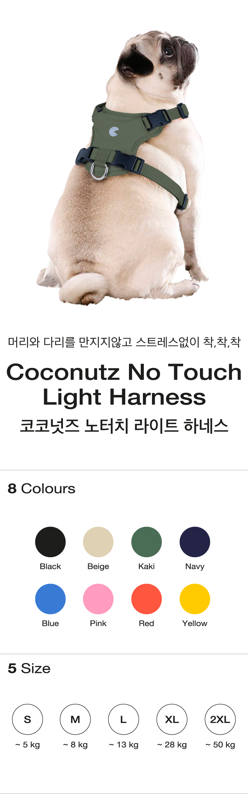Screen dimensions: 248x811
Task: Choose size M circle
Action: pyautogui.click(x=75, y=719)
